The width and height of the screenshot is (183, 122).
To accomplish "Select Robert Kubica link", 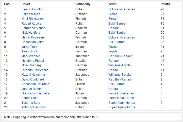I will click(x=31, y=23).
